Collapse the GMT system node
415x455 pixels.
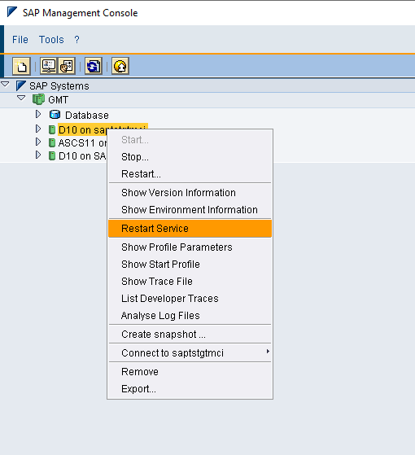click(x=21, y=98)
